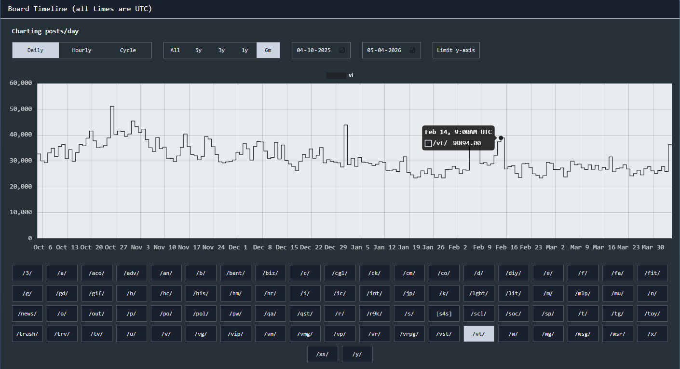
Task: Select the /news/ board button
Action: tap(27, 314)
